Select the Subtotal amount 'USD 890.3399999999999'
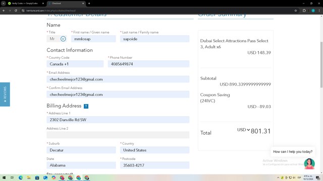Image resolution: width=323 pixels, height=181 pixels. click(x=245, y=84)
